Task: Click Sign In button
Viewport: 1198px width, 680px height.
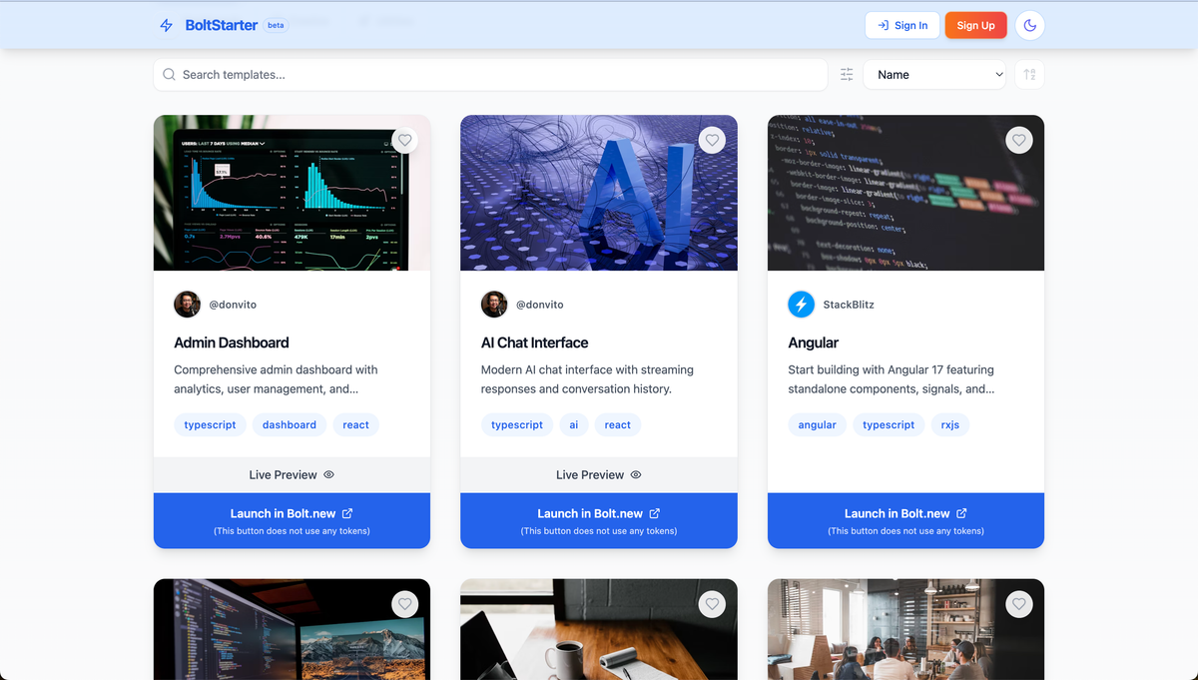Action: click(x=902, y=25)
